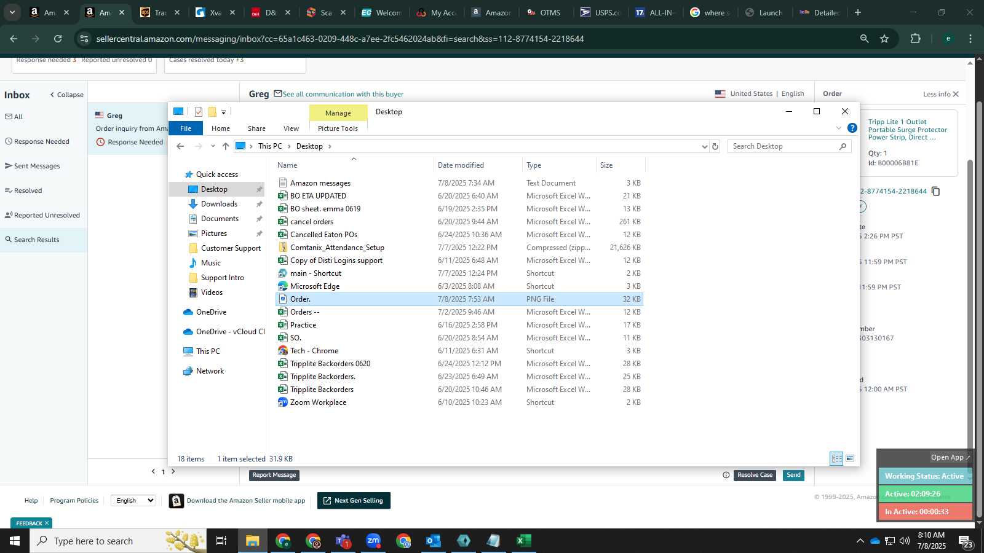Open Chrome bookmark star icon
Screen dimensions: 984x553
[x=884, y=39]
